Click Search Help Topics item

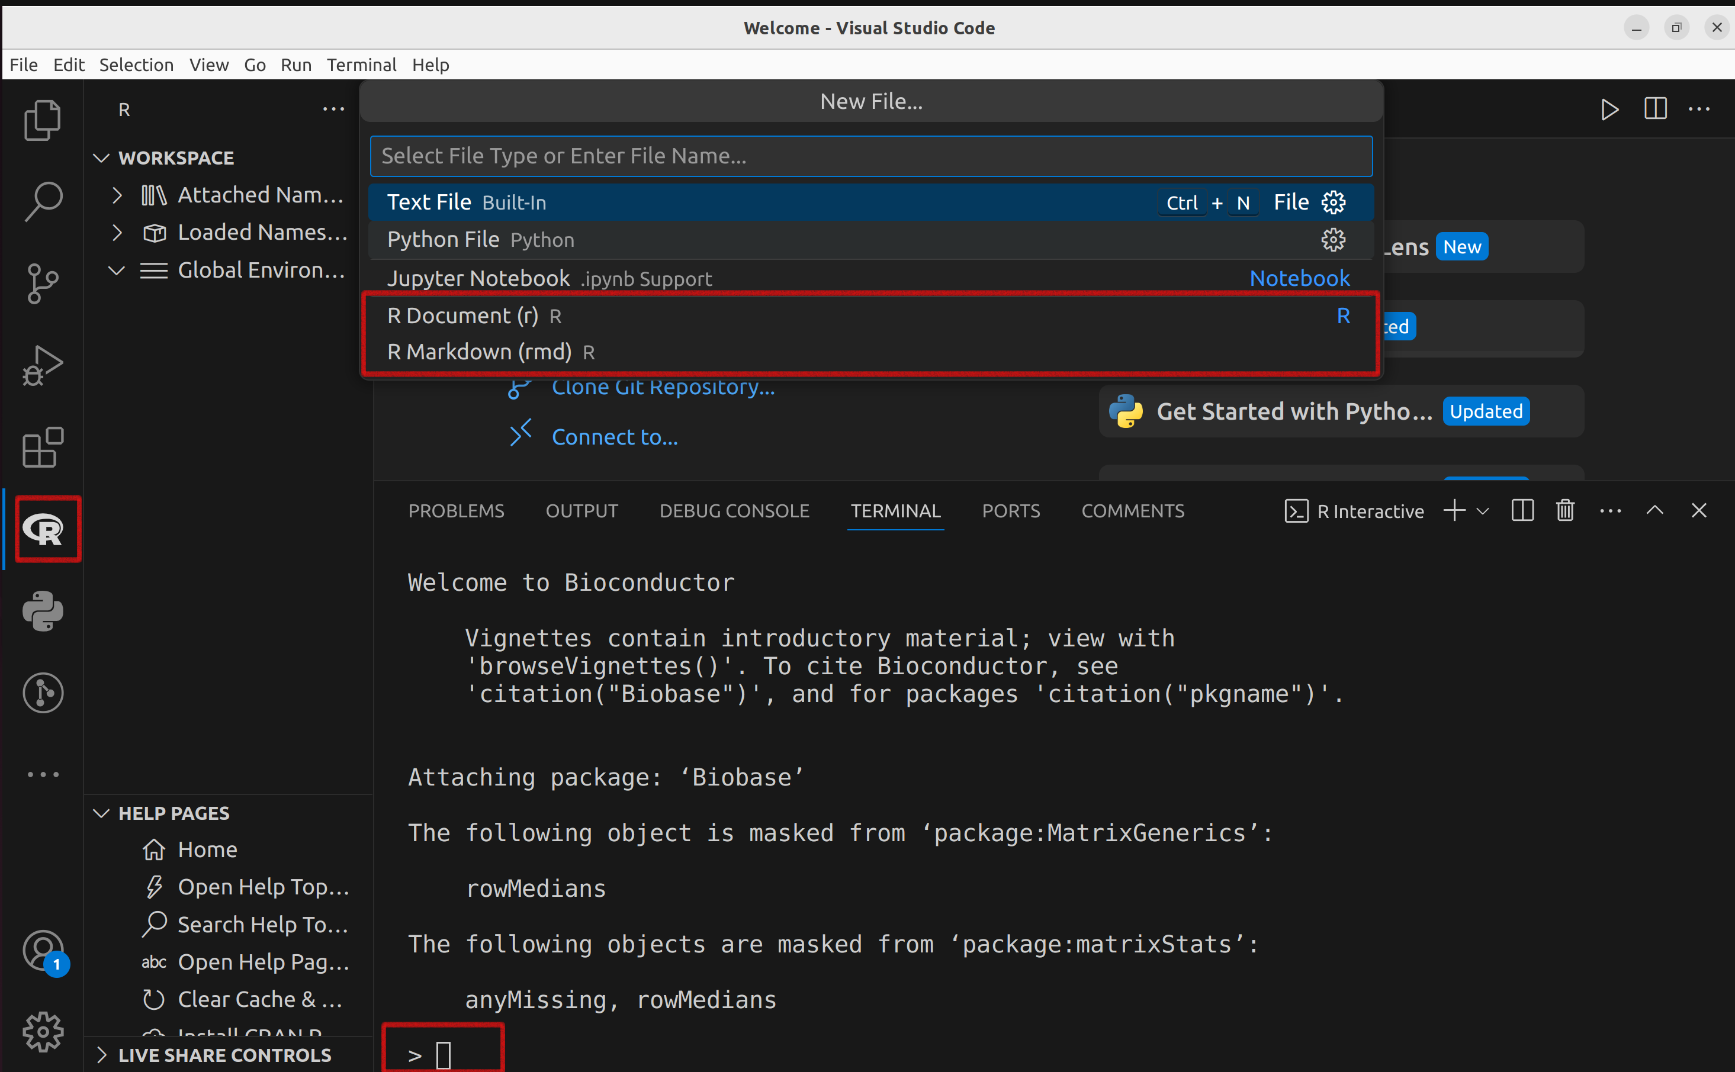(x=229, y=925)
